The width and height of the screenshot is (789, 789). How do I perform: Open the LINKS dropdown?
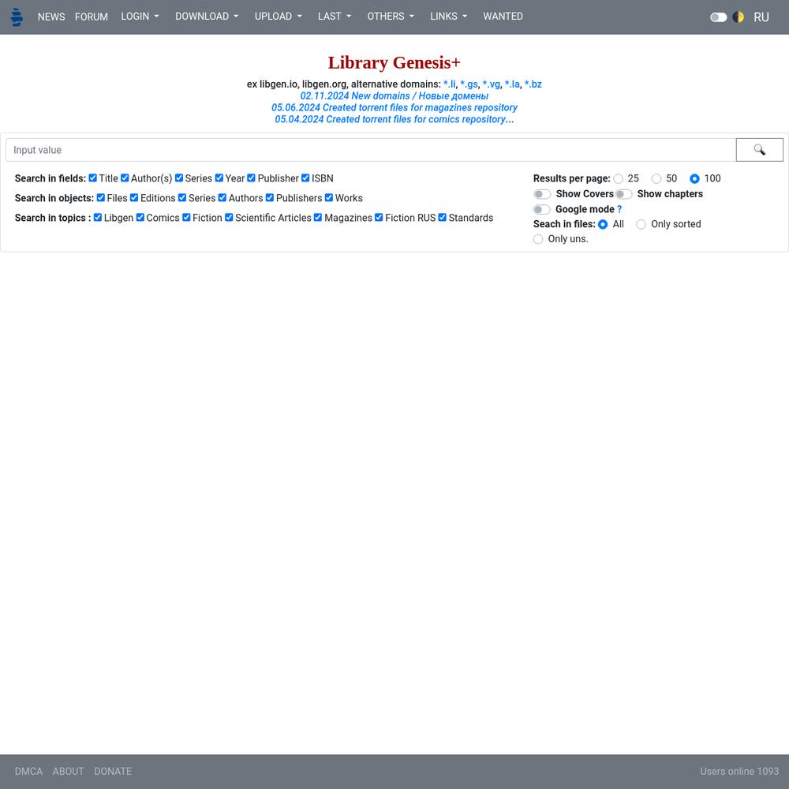448,16
